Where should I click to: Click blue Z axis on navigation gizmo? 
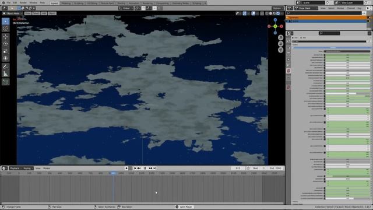point(275,20)
